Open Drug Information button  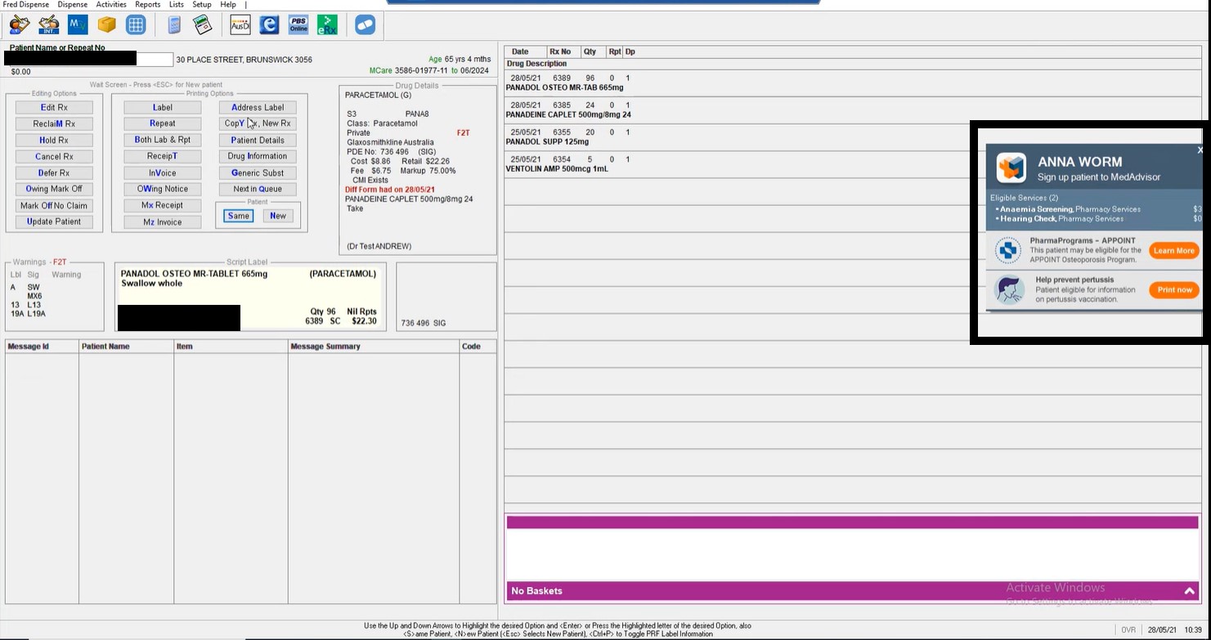[258, 156]
